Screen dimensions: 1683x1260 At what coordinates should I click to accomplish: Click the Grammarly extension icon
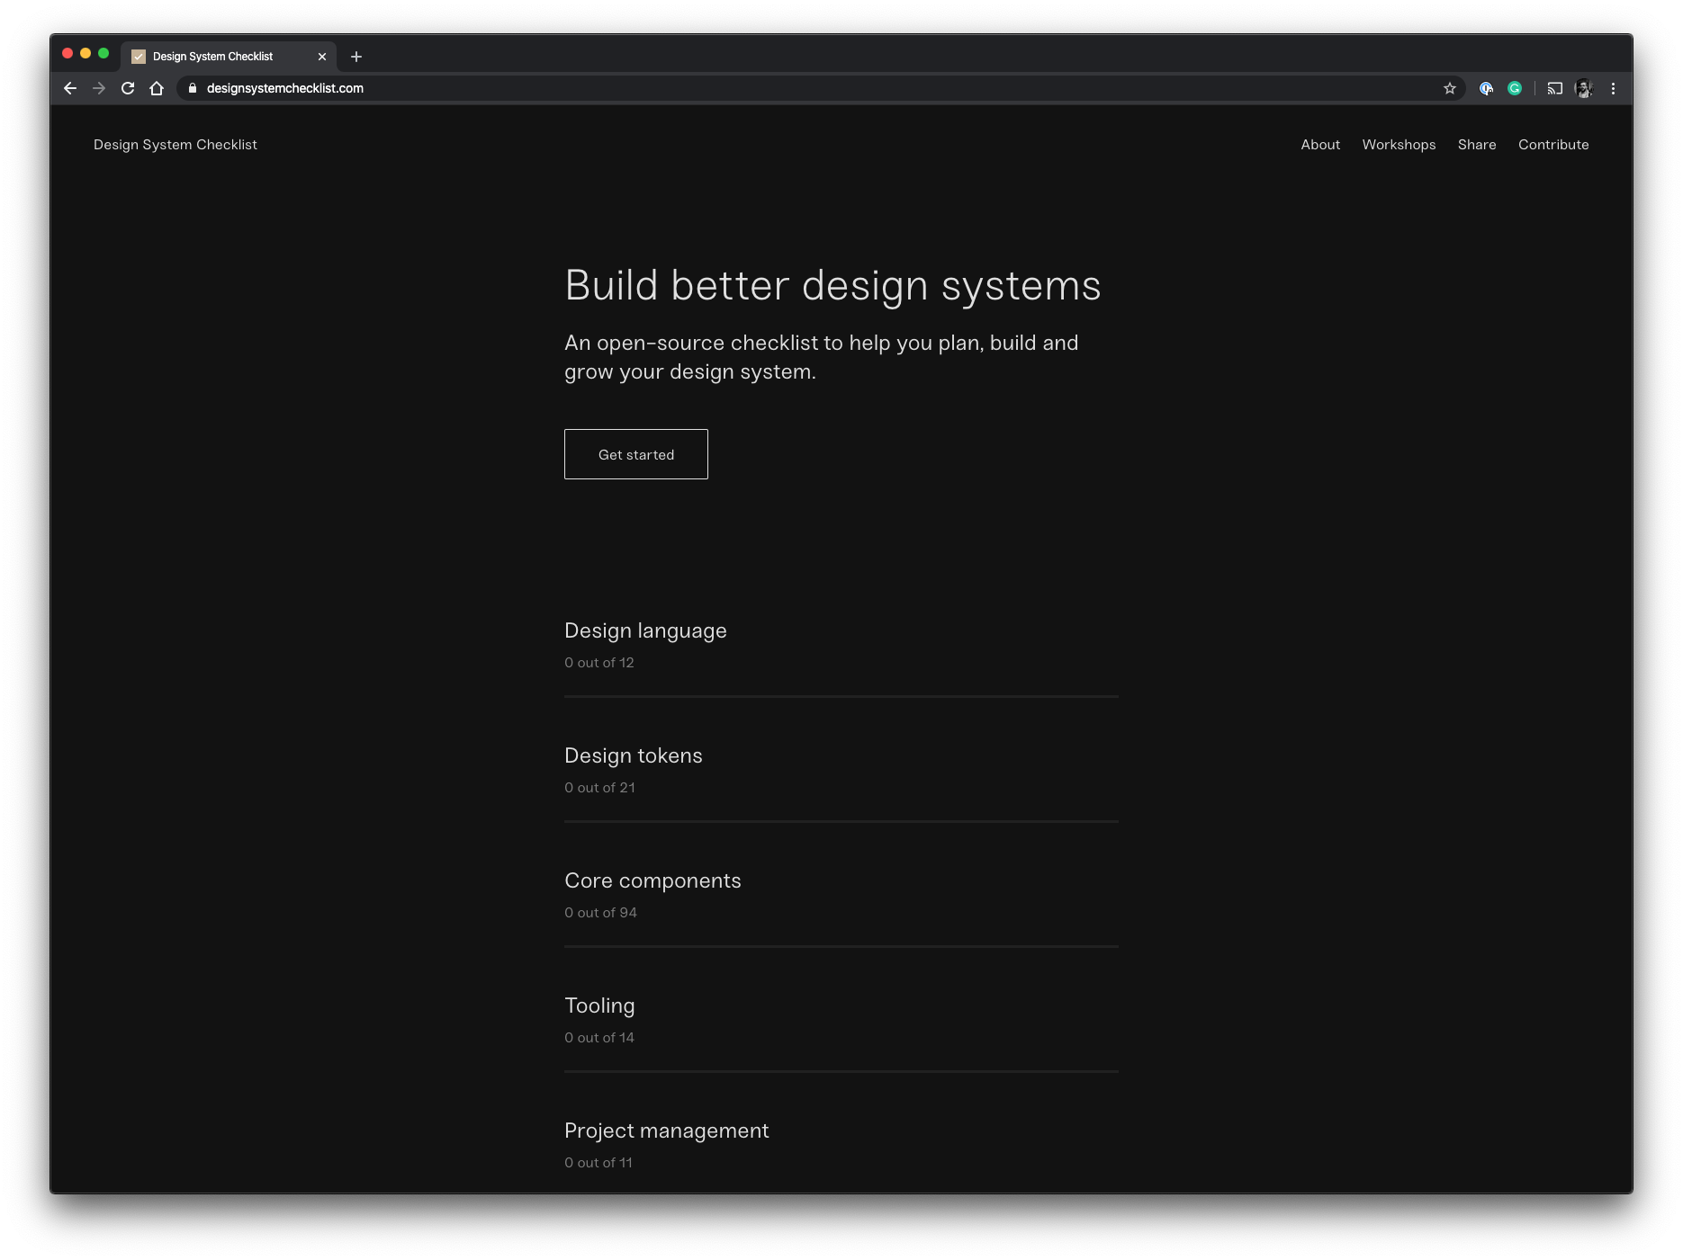(1515, 88)
